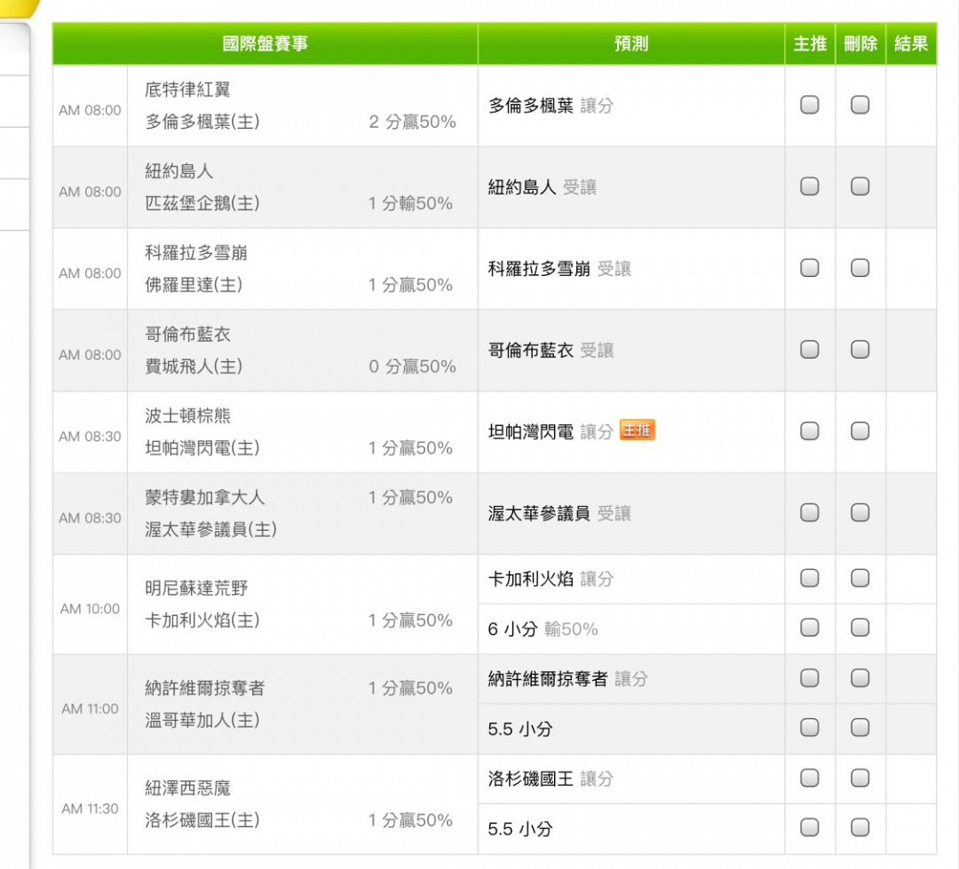Mark 刪除 for 洛杉磯國王 5.5 小分 row
Image resolution: width=959 pixels, height=869 pixels.
pyautogui.click(x=860, y=827)
